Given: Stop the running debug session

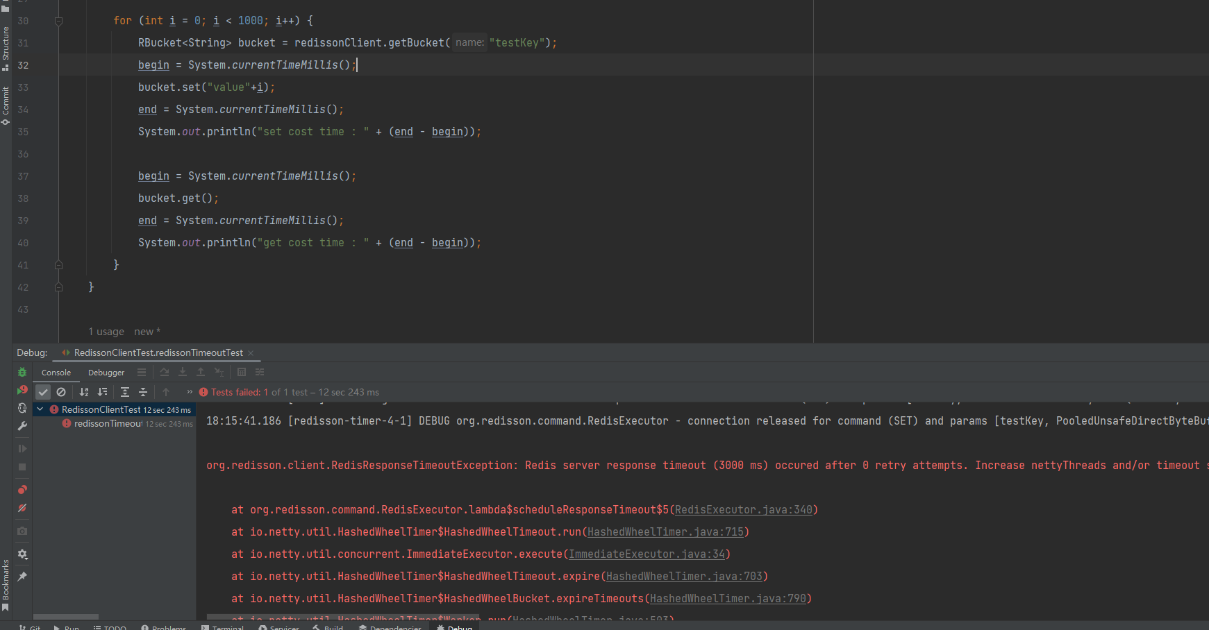Looking at the screenshot, I should pyautogui.click(x=22, y=467).
